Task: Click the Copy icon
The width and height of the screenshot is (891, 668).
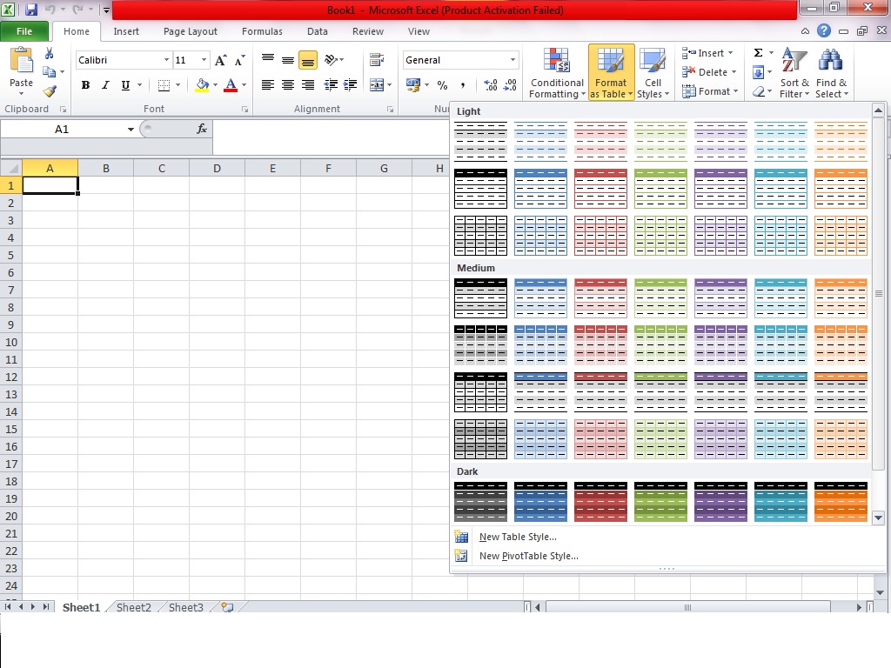Action: [x=50, y=71]
